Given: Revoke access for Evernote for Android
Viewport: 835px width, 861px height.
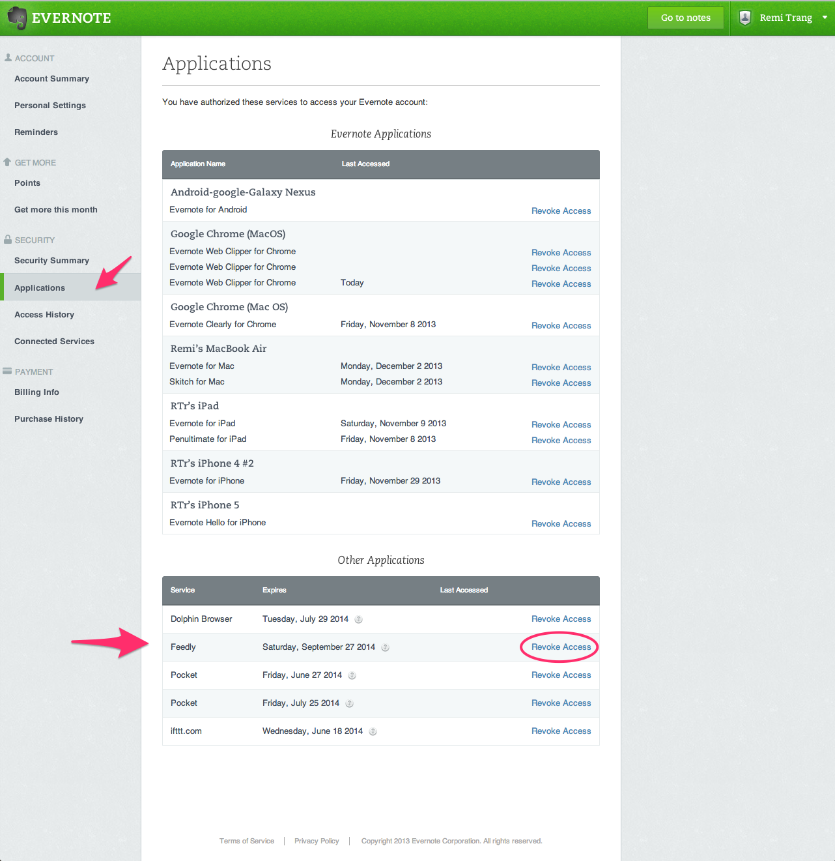Looking at the screenshot, I should click(x=561, y=211).
